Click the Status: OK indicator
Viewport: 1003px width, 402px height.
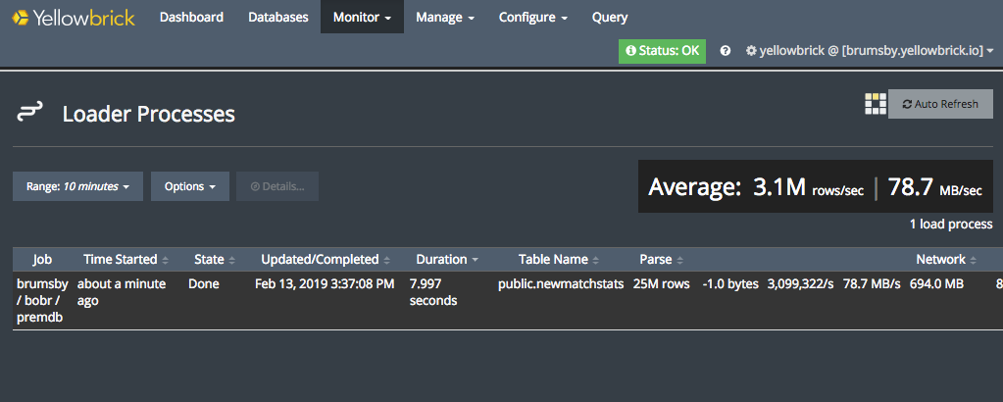[662, 51]
